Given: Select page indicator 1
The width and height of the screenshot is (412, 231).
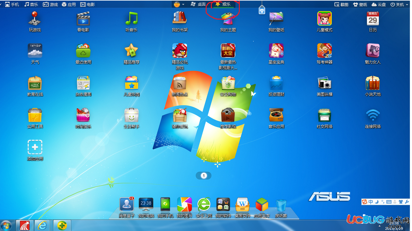Looking at the screenshot, I should pyautogui.click(x=204, y=176).
